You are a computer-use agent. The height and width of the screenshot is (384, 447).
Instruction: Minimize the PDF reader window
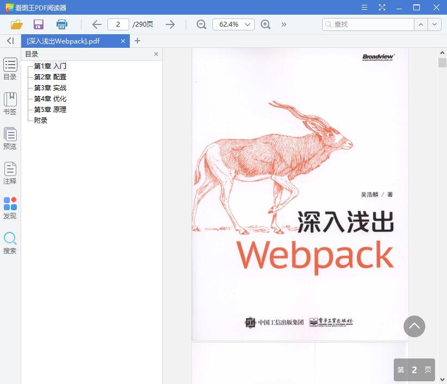pyautogui.click(x=399, y=8)
